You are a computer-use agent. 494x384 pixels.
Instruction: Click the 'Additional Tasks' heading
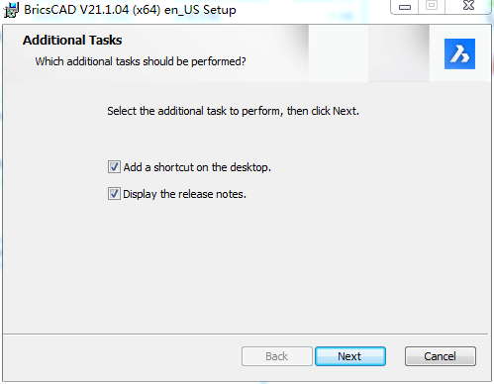click(72, 41)
